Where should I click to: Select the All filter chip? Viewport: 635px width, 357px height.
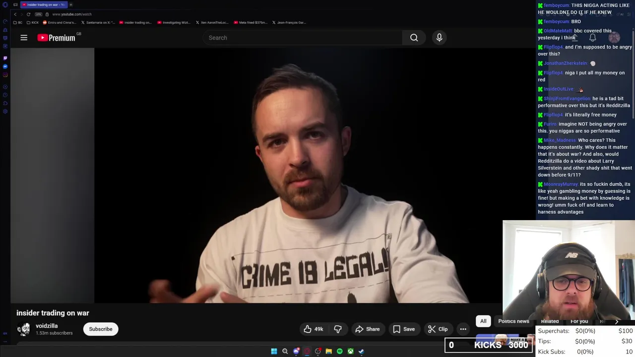click(x=483, y=321)
